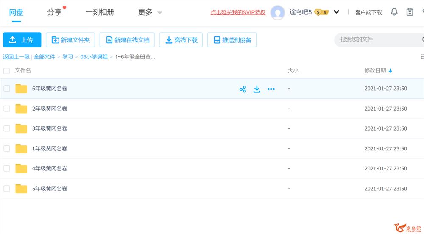The height and width of the screenshot is (234, 424).
Task: Focus the 搜索您的文件 search box
Action: pos(379,40)
